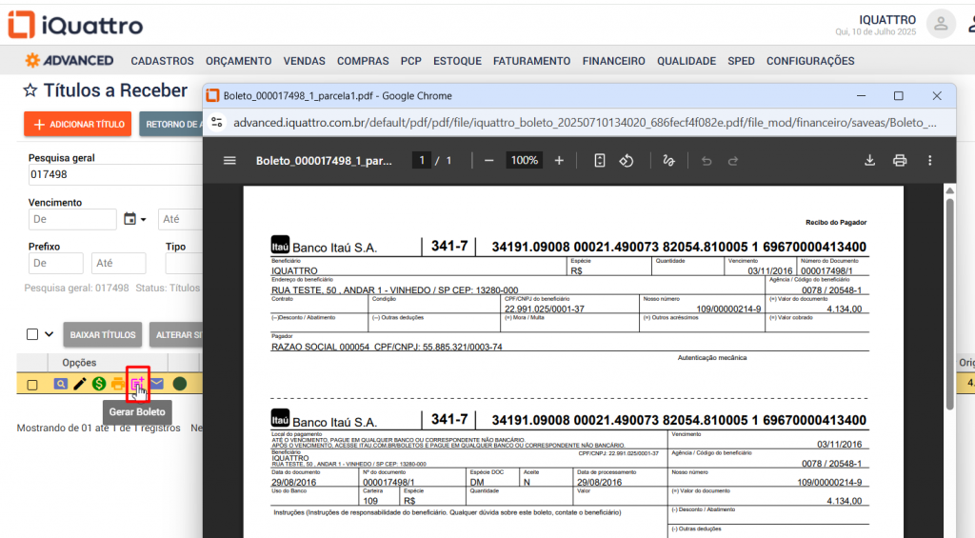This screenshot has width=975, height=538.
Task: Click the redo arrow in PDF toolbar
Action: (x=733, y=161)
